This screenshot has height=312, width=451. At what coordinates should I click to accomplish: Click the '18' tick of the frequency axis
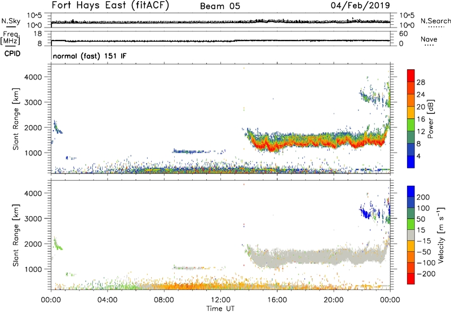pyautogui.click(x=38, y=34)
